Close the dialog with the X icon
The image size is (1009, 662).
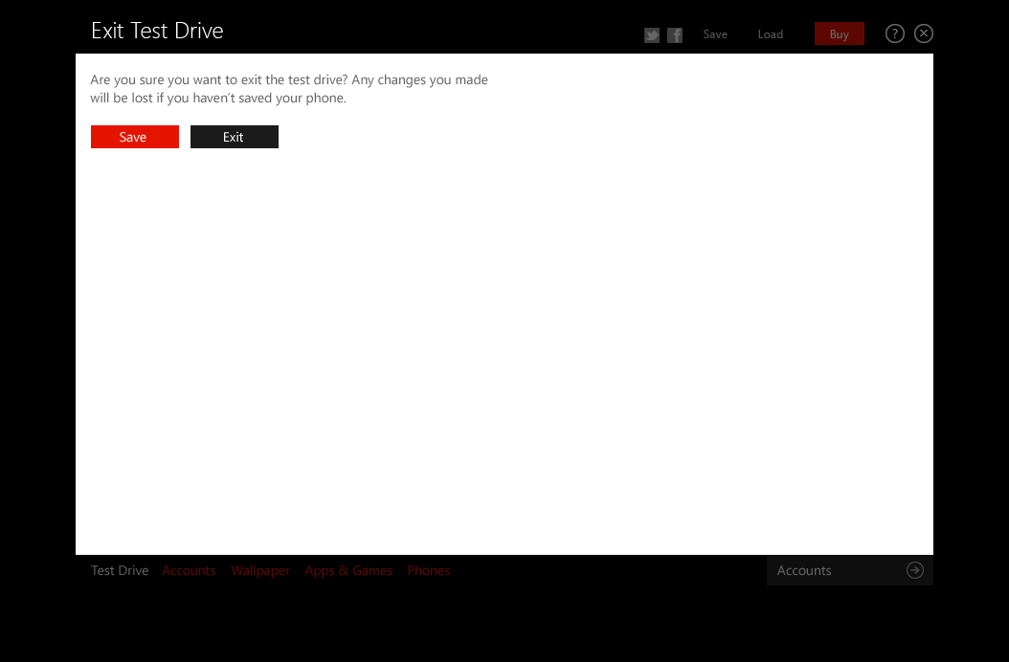click(x=924, y=33)
